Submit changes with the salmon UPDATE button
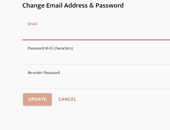Viewport: 170px width, 130px height. click(x=37, y=99)
